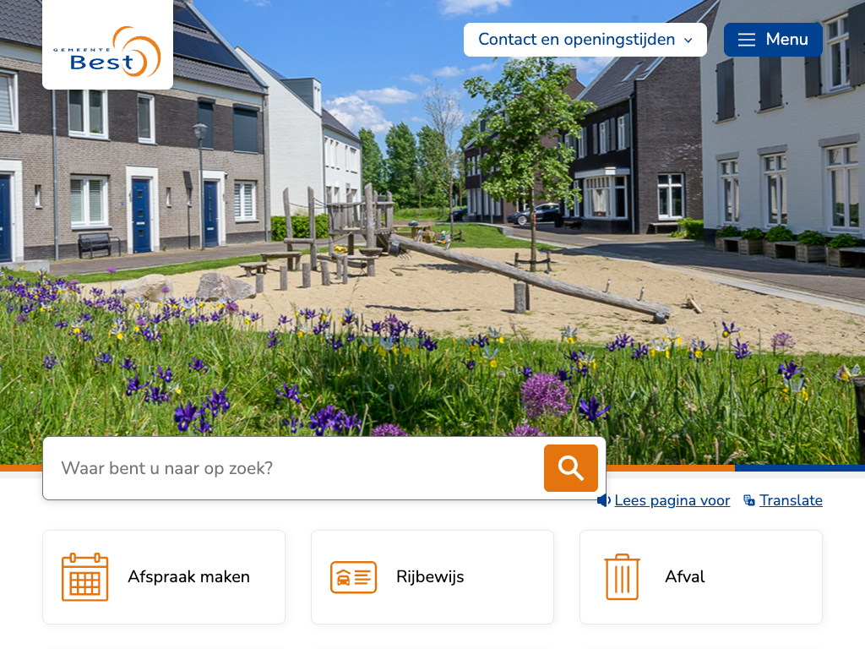Click the 'Menu' text label

(x=786, y=40)
